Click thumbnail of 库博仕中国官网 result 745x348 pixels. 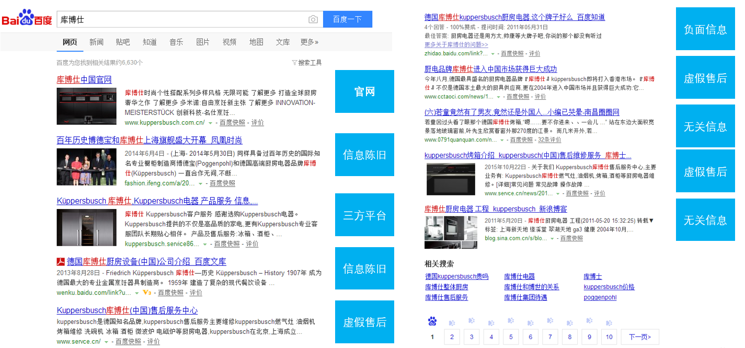point(87,106)
